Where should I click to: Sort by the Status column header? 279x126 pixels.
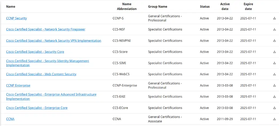pos(205,7)
